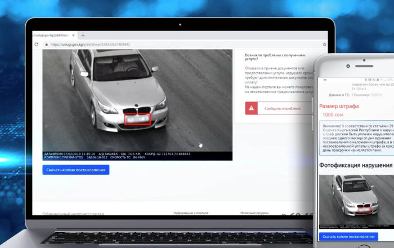The height and width of the screenshot is (248, 394).
Task: Click 'Информация о портале' footer heading
Action: (192, 212)
